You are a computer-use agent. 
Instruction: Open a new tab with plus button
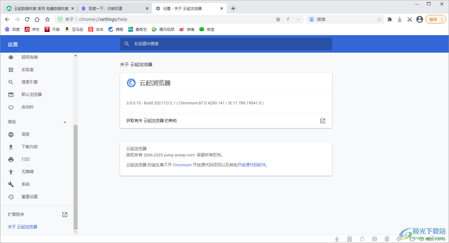(233, 8)
